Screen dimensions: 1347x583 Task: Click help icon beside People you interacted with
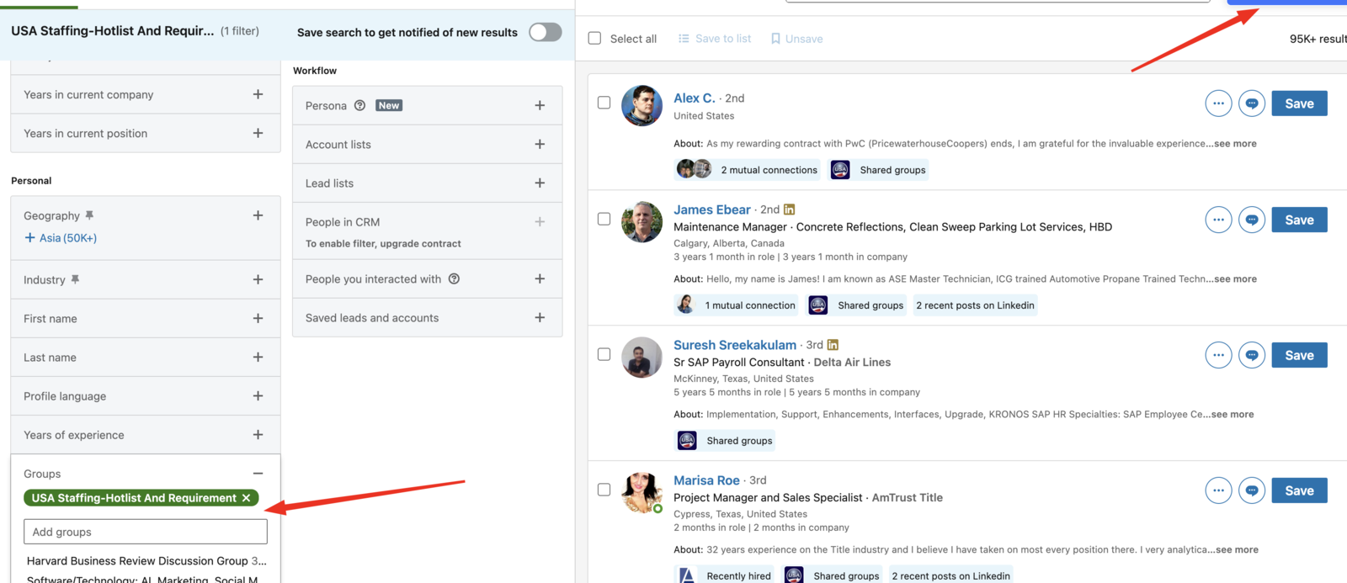pyautogui.click(x=454, y=278)
